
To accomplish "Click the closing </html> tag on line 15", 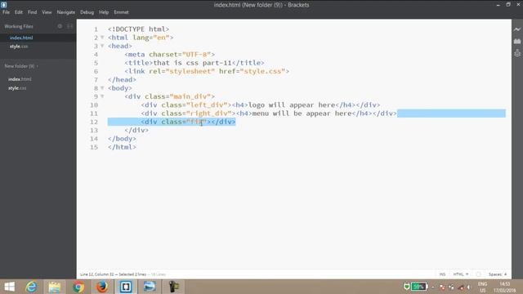I will [122, 147].
